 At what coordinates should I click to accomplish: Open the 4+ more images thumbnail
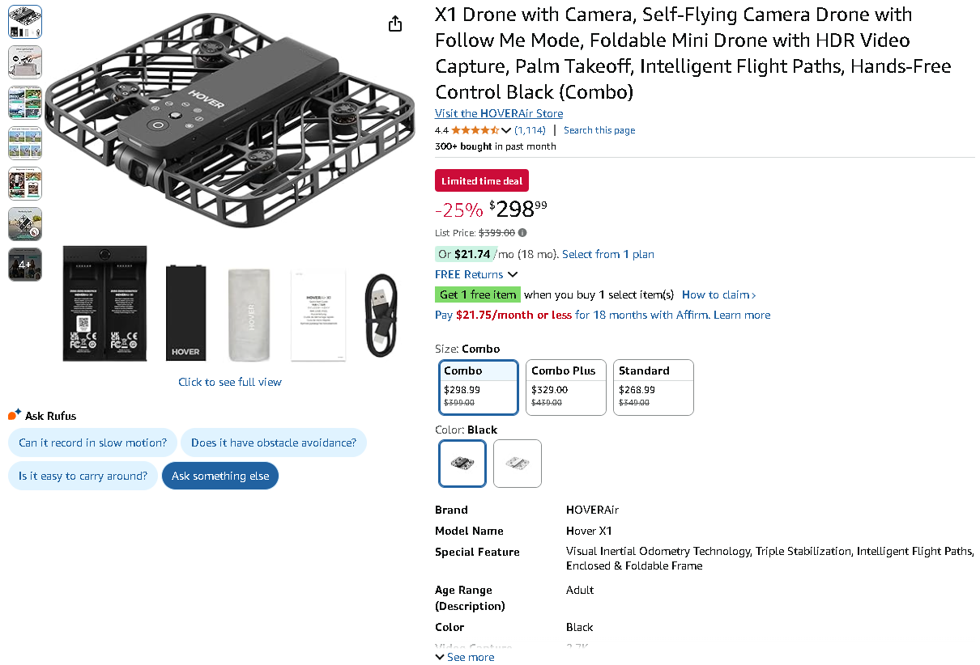pos(25,265)
